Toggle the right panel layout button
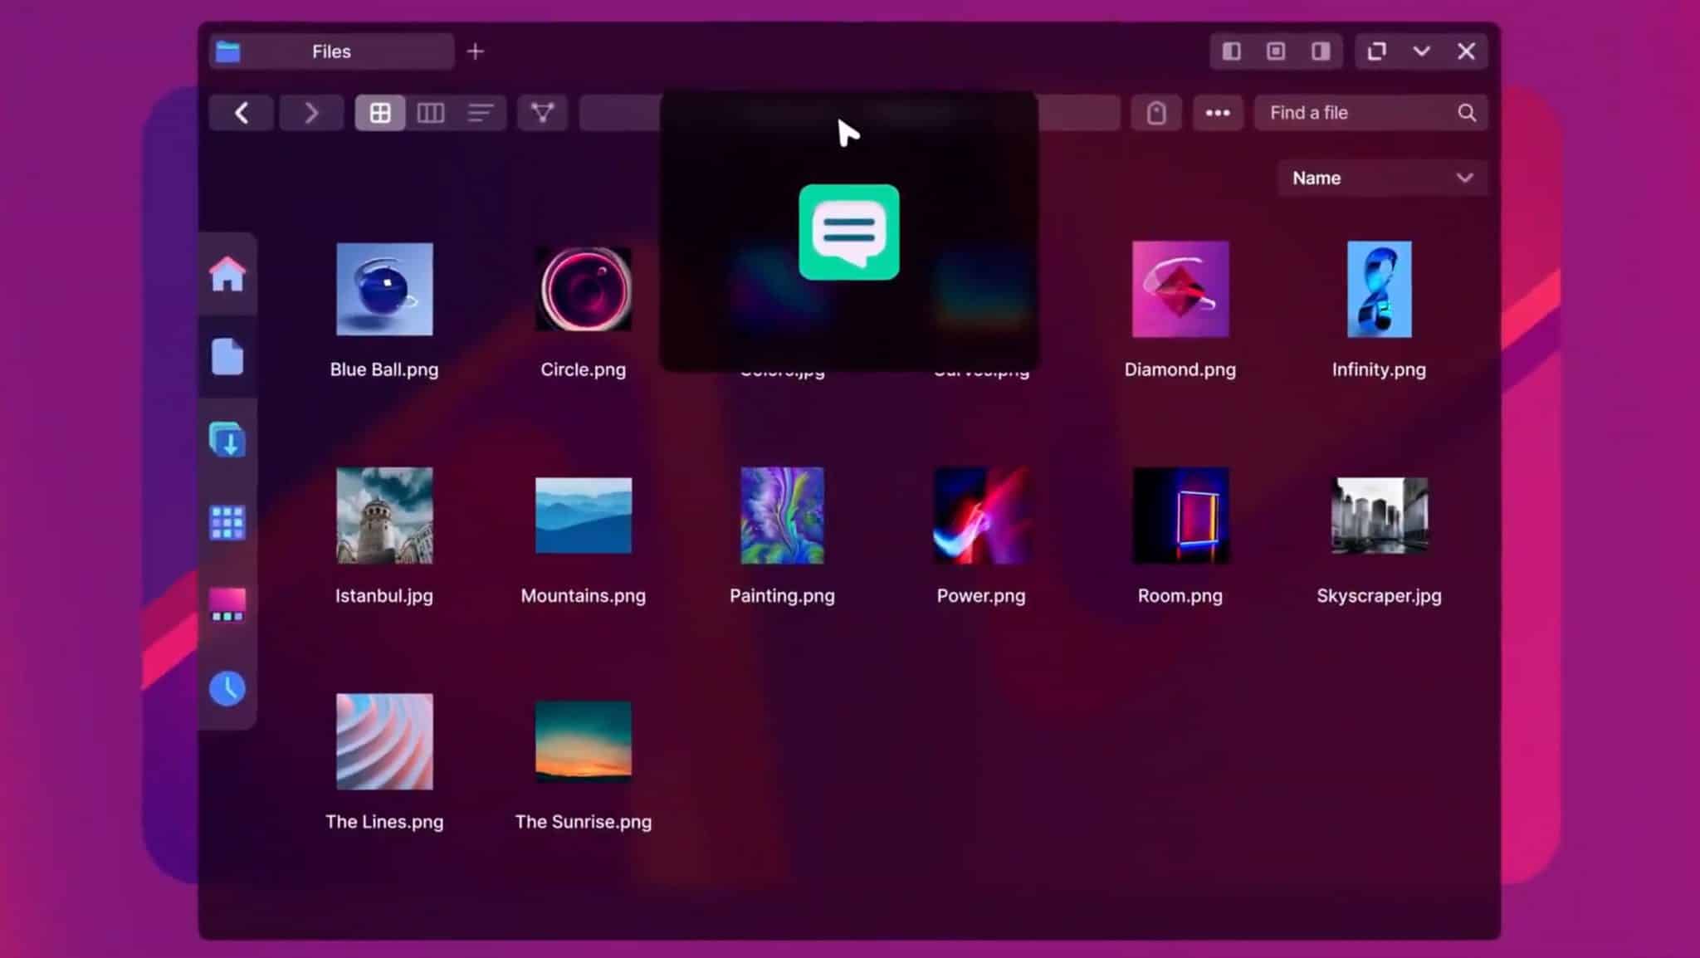Screen dimensions: 1700x958 point(1319,51)
